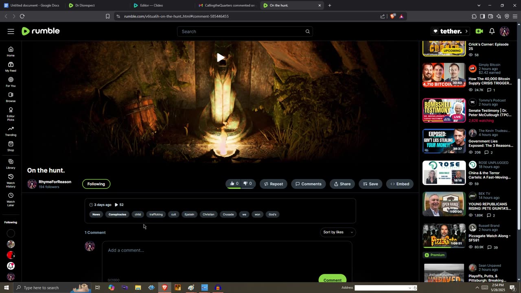Open the Brave Shields lion icon

point(392,16)
